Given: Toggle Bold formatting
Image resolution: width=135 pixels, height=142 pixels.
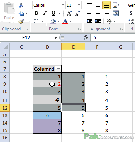Looking at the screenshot, I should [x=36, y=13].
